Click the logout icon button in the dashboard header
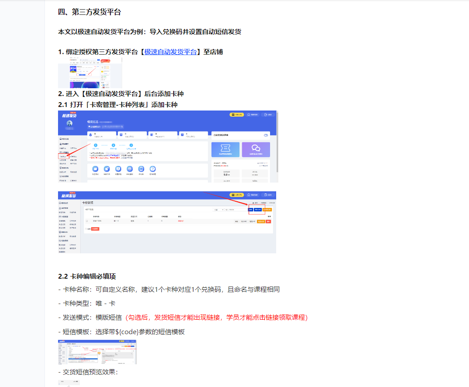The width and height of the screenshot is (469, 387). pyautogui.click(x=268, y=115)
